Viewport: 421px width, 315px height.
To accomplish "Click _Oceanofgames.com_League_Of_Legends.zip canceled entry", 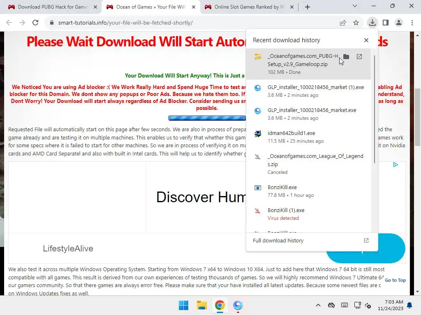I will pyautogui.click(x=308, y=164).
